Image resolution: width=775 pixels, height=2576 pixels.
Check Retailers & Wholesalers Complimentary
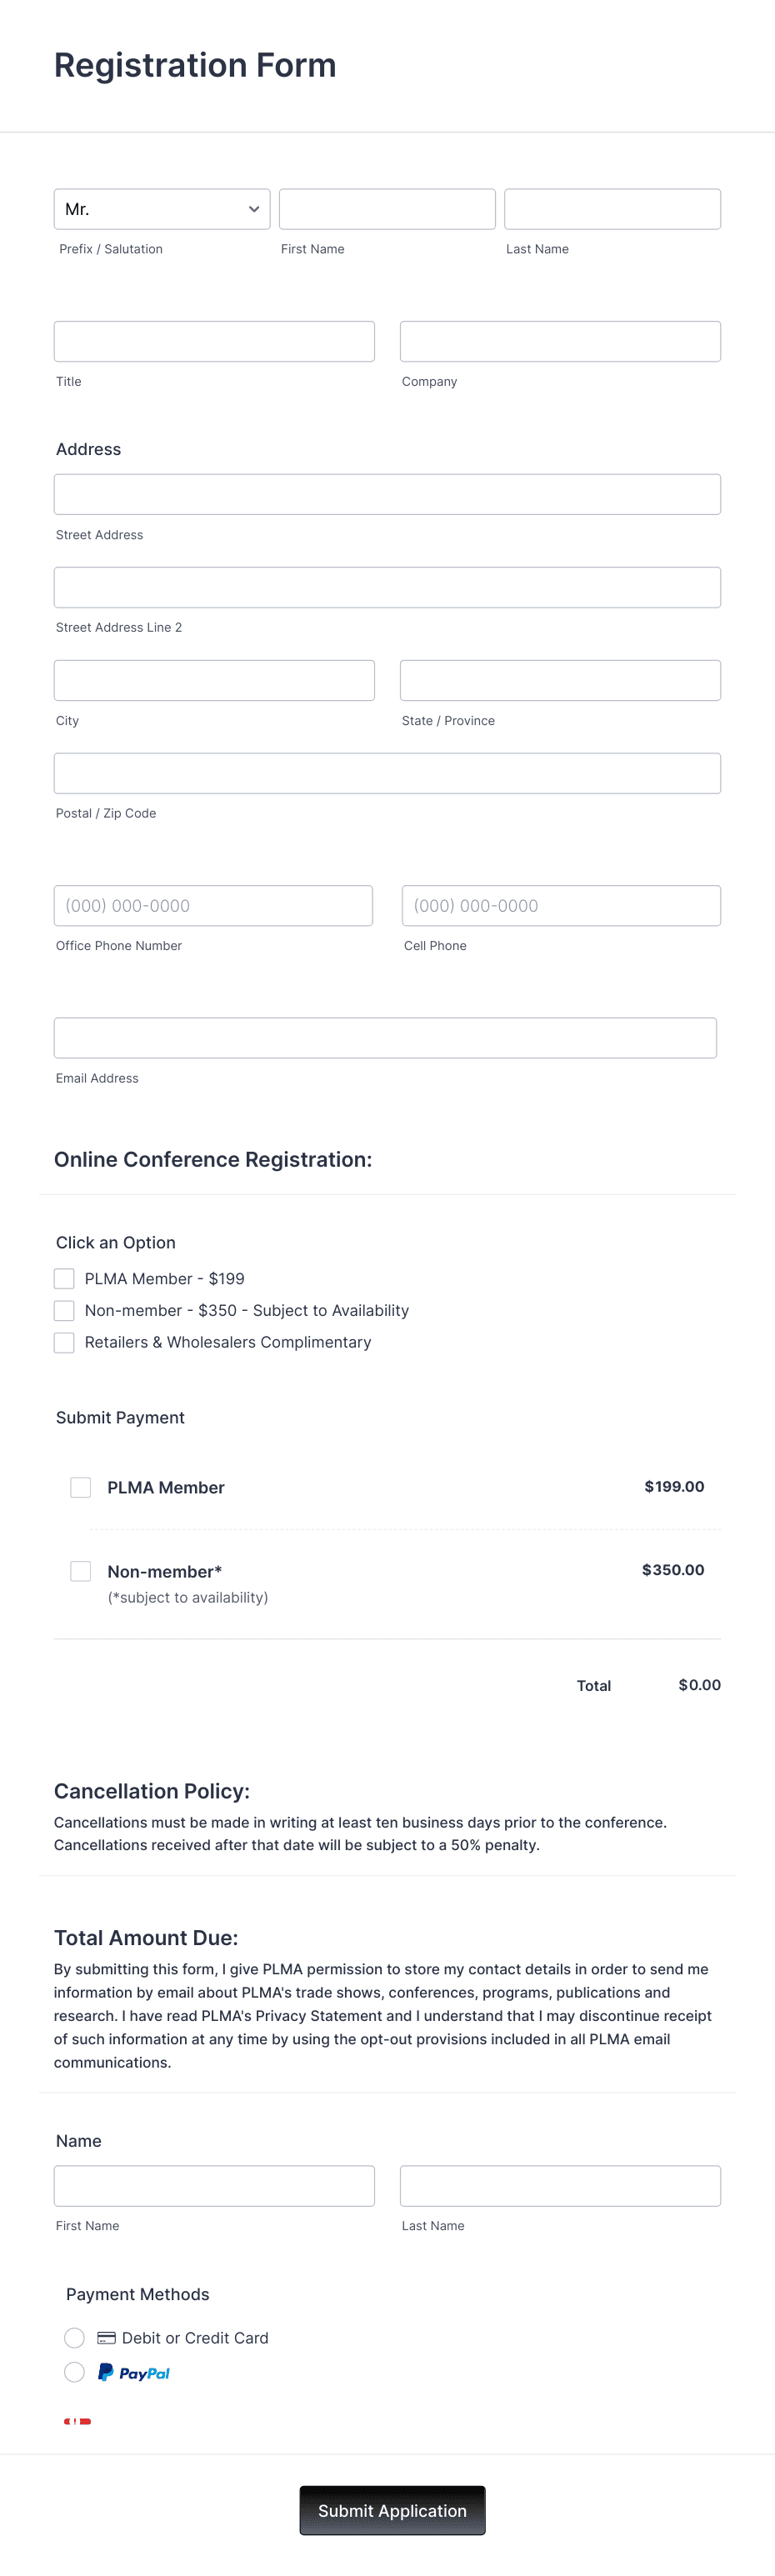pyautogui.click(x=64, y=1342)
